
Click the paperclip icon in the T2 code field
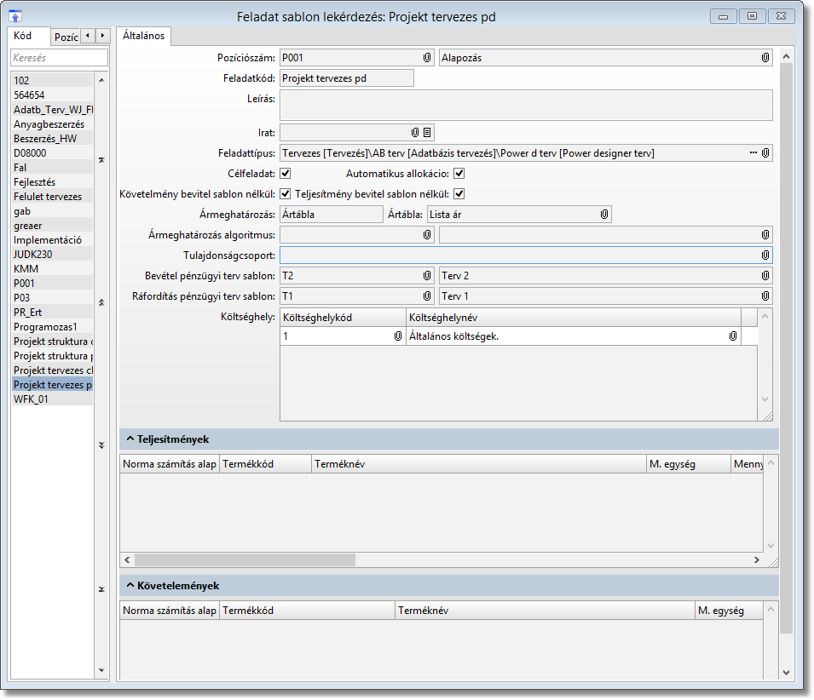coord(427,276)
